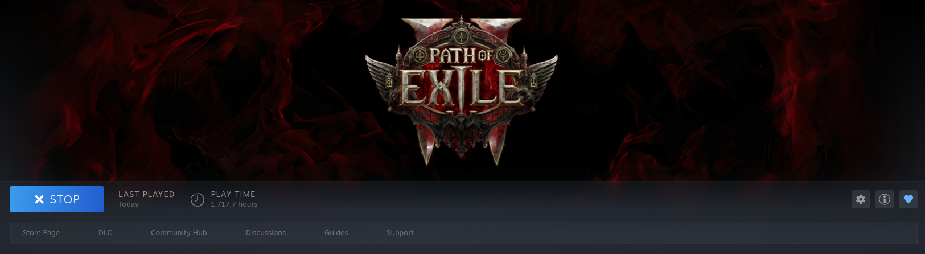The image size is (925, 254).
Task: Open game settings via the gear icon
Action: coord(861,199)
